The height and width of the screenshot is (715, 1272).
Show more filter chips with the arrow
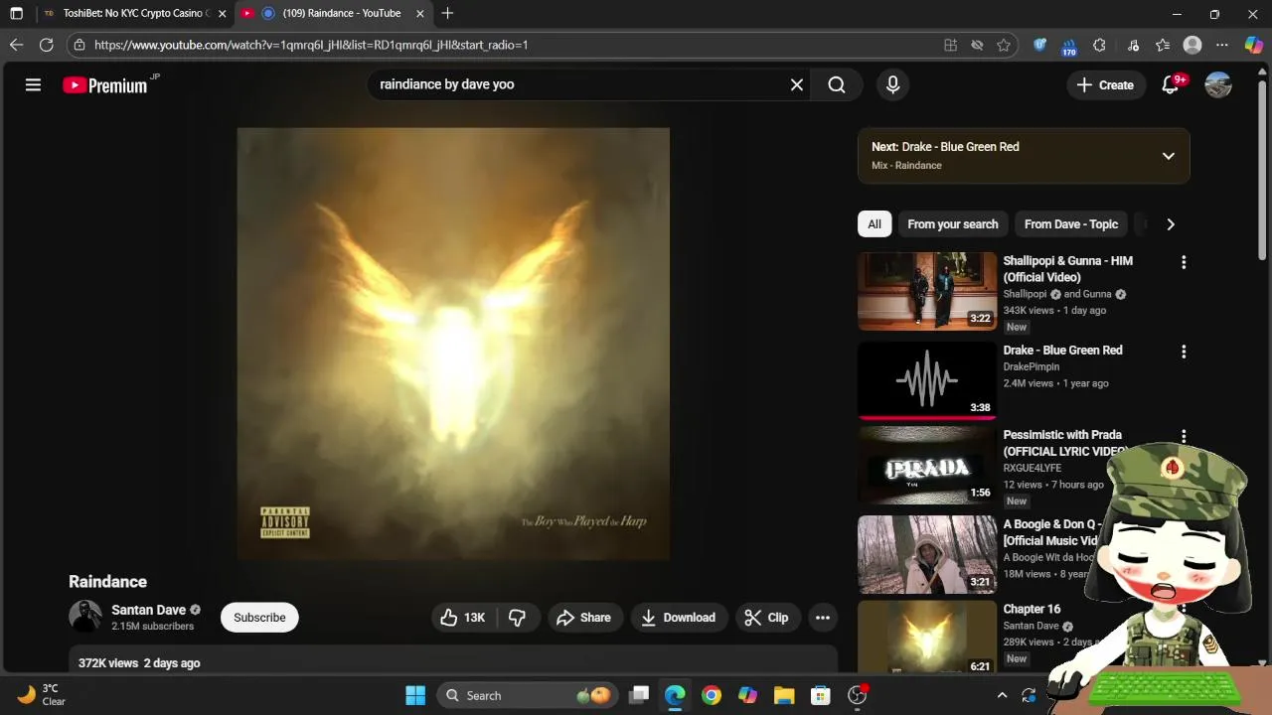(x=1171, y=224)
